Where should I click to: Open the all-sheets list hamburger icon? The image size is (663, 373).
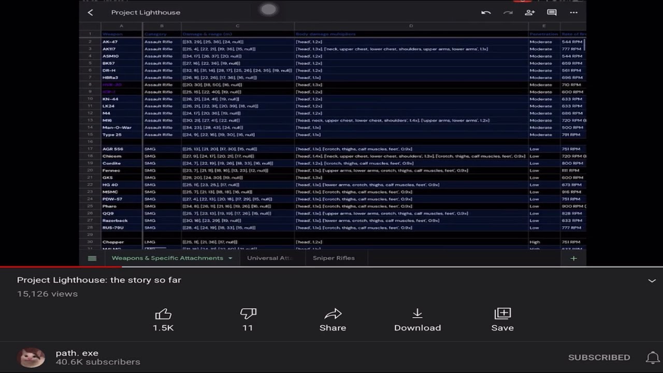92,258
